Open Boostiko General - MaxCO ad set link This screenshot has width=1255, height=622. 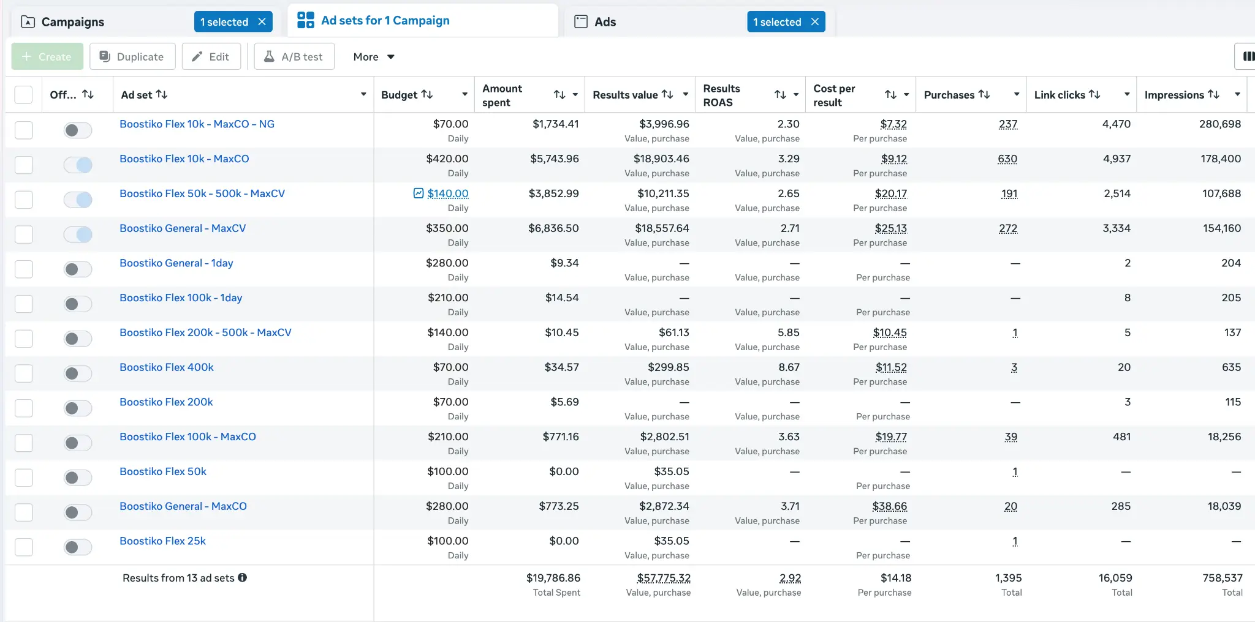pos(183,506)
